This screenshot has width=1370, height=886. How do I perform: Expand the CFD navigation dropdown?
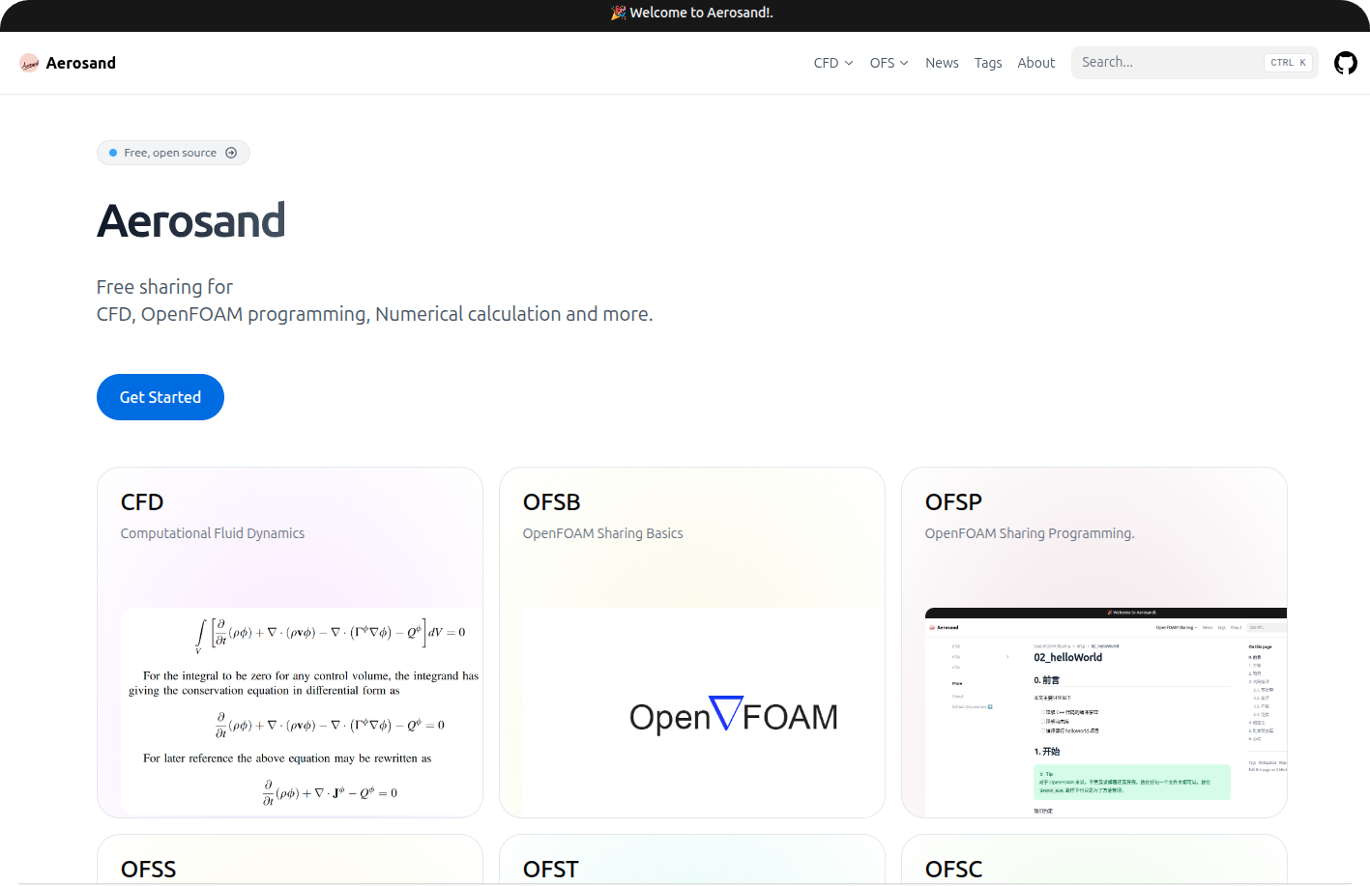tap(832, 62)
